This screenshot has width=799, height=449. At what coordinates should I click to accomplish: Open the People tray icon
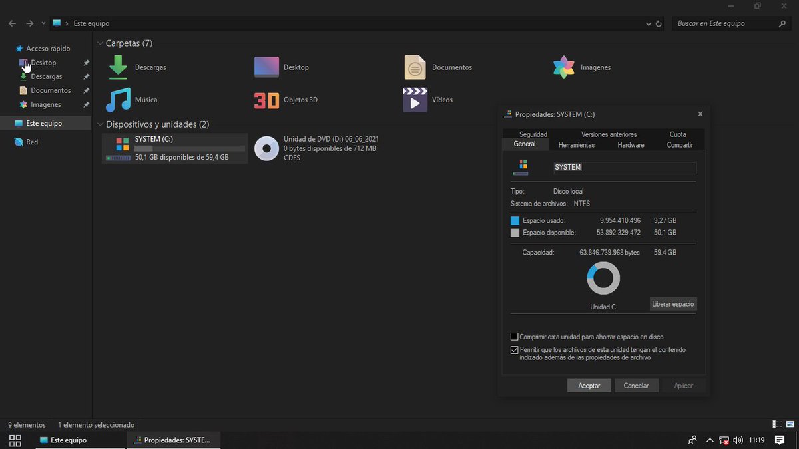[x=692, y=440]
